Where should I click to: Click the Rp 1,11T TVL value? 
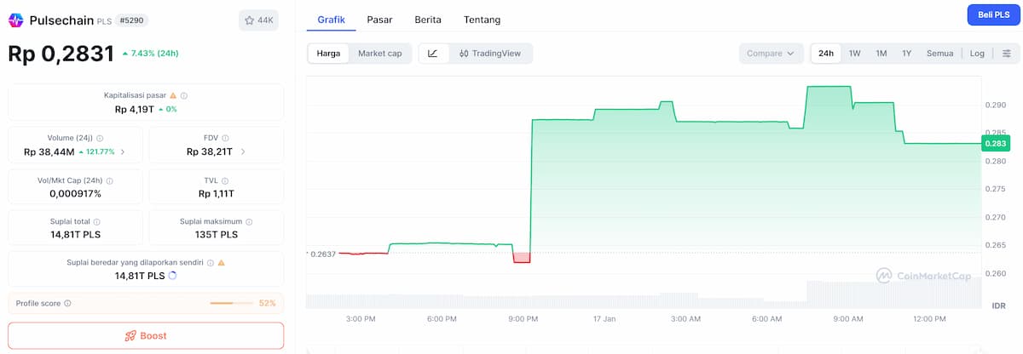pos(217,193)
